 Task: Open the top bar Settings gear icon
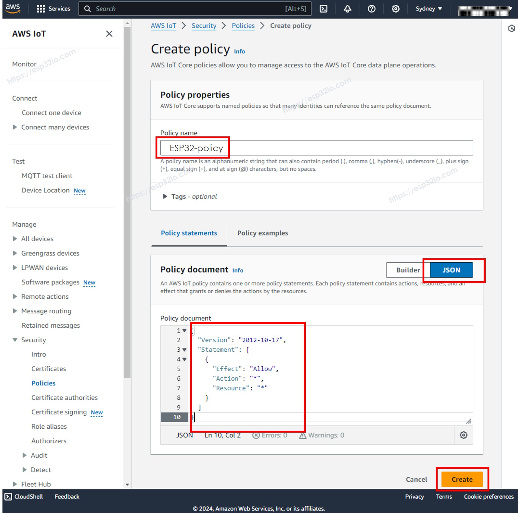click(x=395, y=9)
